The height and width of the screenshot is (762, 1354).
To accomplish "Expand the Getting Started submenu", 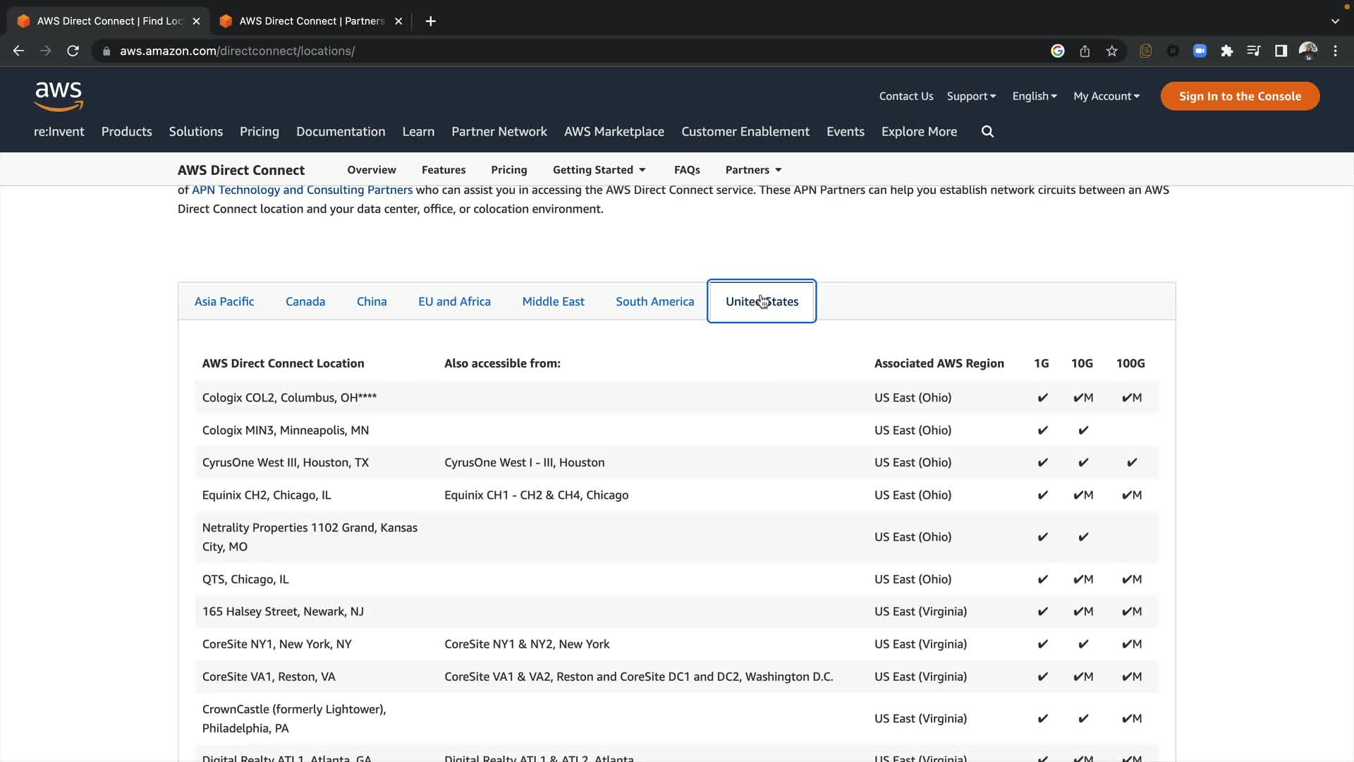I will coord(599,170).
